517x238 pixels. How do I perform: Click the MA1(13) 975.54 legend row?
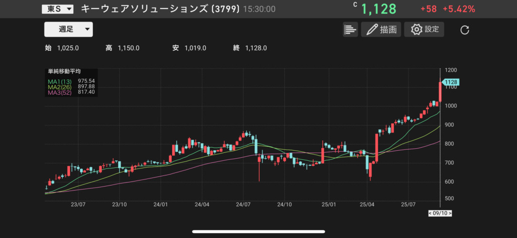pyautogui.click(x=71, y=81)
